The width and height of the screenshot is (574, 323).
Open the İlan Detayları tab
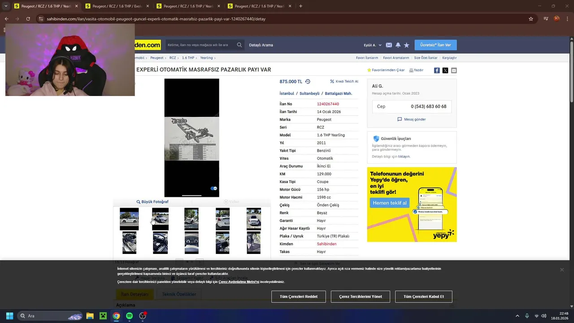point(135,294)
